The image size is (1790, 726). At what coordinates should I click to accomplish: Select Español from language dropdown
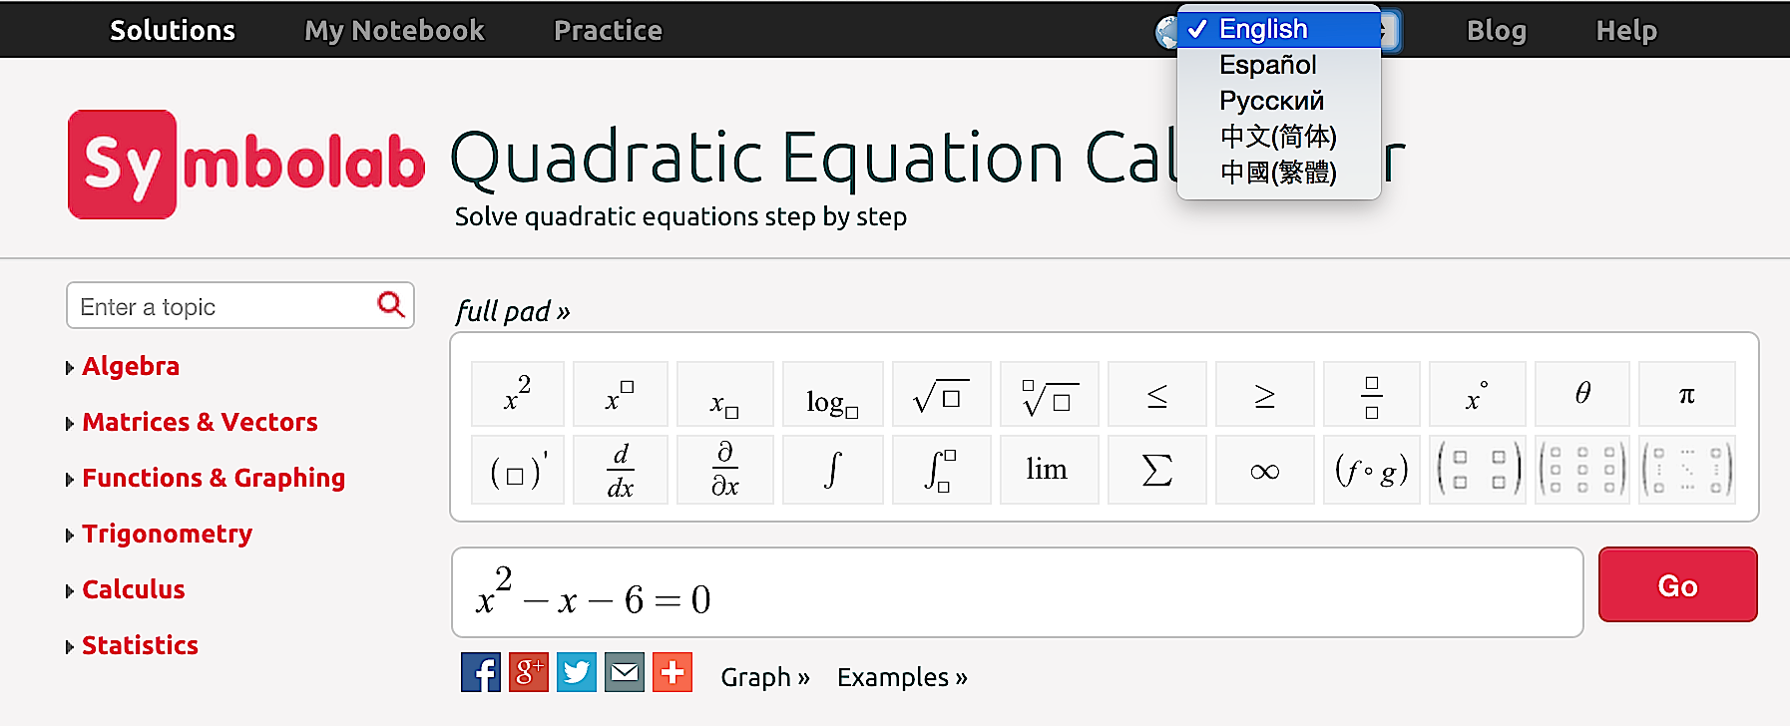tap(1267, 65)
